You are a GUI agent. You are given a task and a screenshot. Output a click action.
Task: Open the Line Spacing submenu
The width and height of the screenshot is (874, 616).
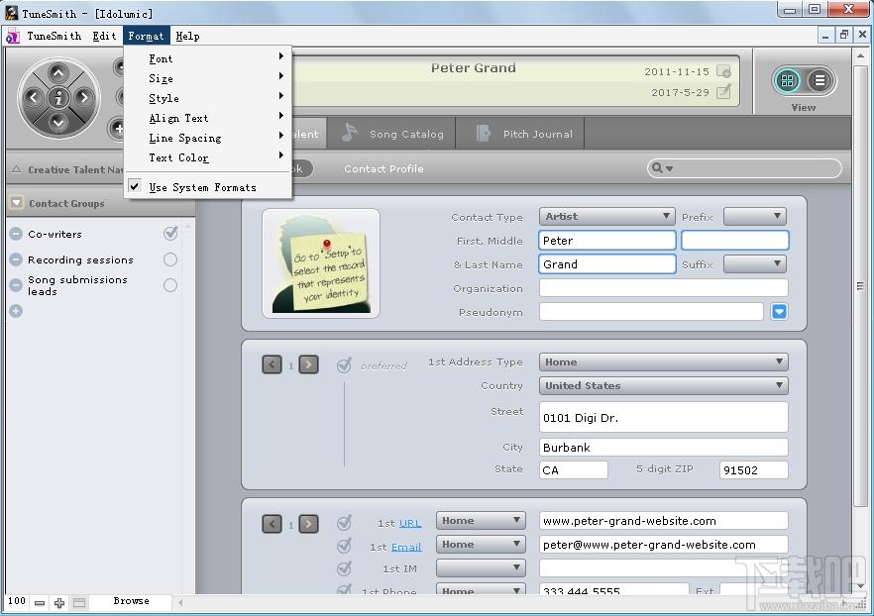[207, 138]
